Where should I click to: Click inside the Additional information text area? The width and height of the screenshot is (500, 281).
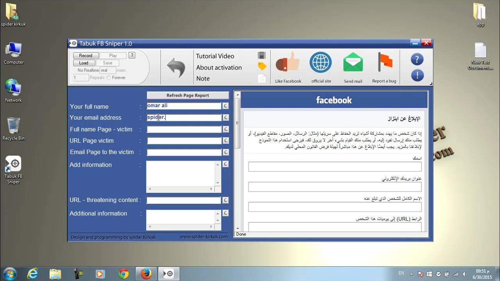click(x=180, y=217)
